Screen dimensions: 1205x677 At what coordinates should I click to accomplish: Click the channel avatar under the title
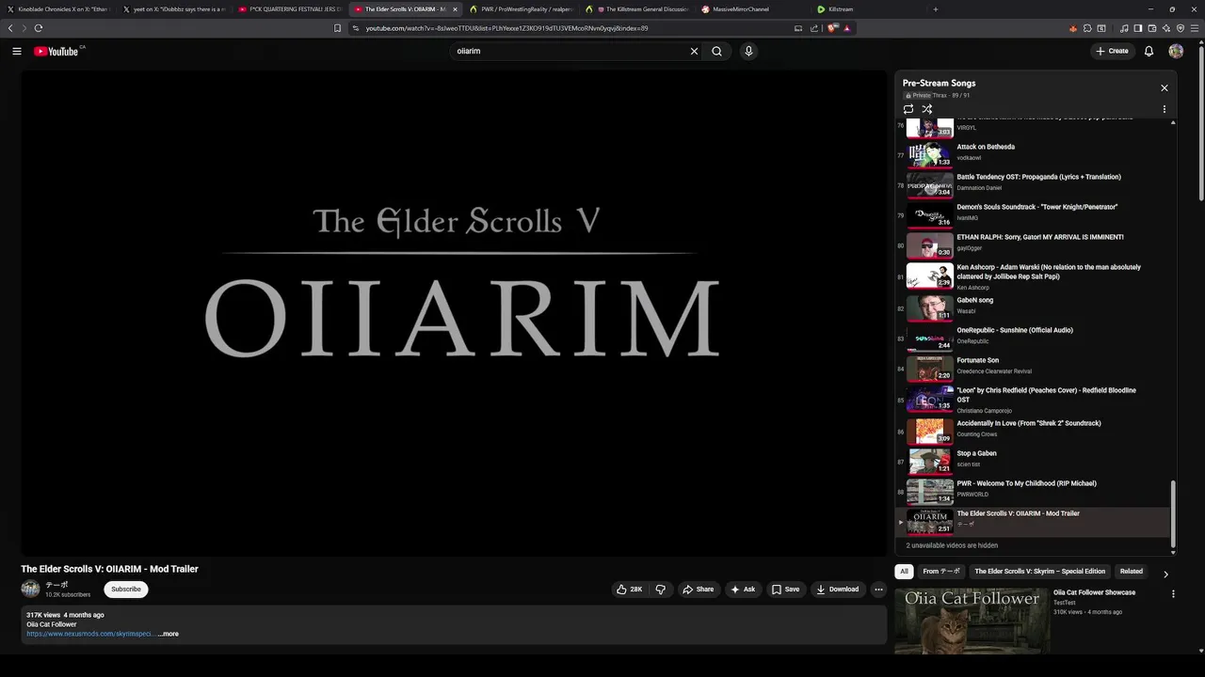(x=30, y=590)
